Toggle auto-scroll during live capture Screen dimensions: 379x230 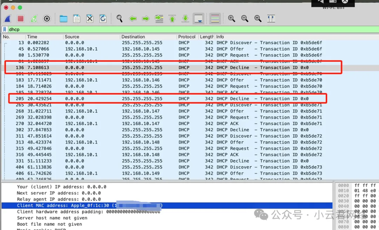click(x=199, y=19)
